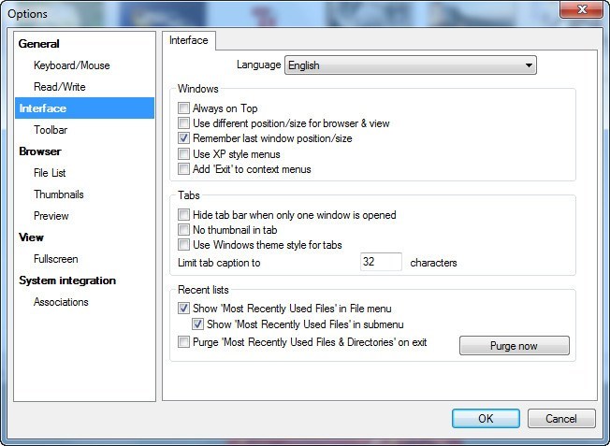Confirm settings with the OK button
Image resolution: width=610 pixels, height=446 pixels.
click(486, 418)
